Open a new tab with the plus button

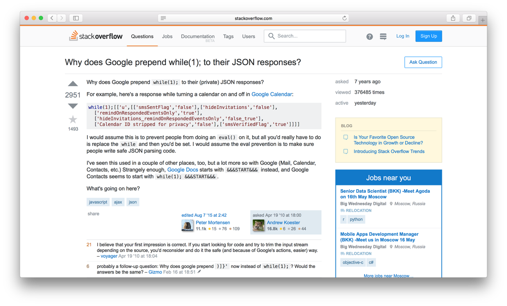(482, 20)
